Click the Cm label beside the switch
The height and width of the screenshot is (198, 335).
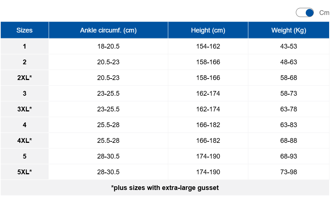pyautogui.click(x=324, y=13)
